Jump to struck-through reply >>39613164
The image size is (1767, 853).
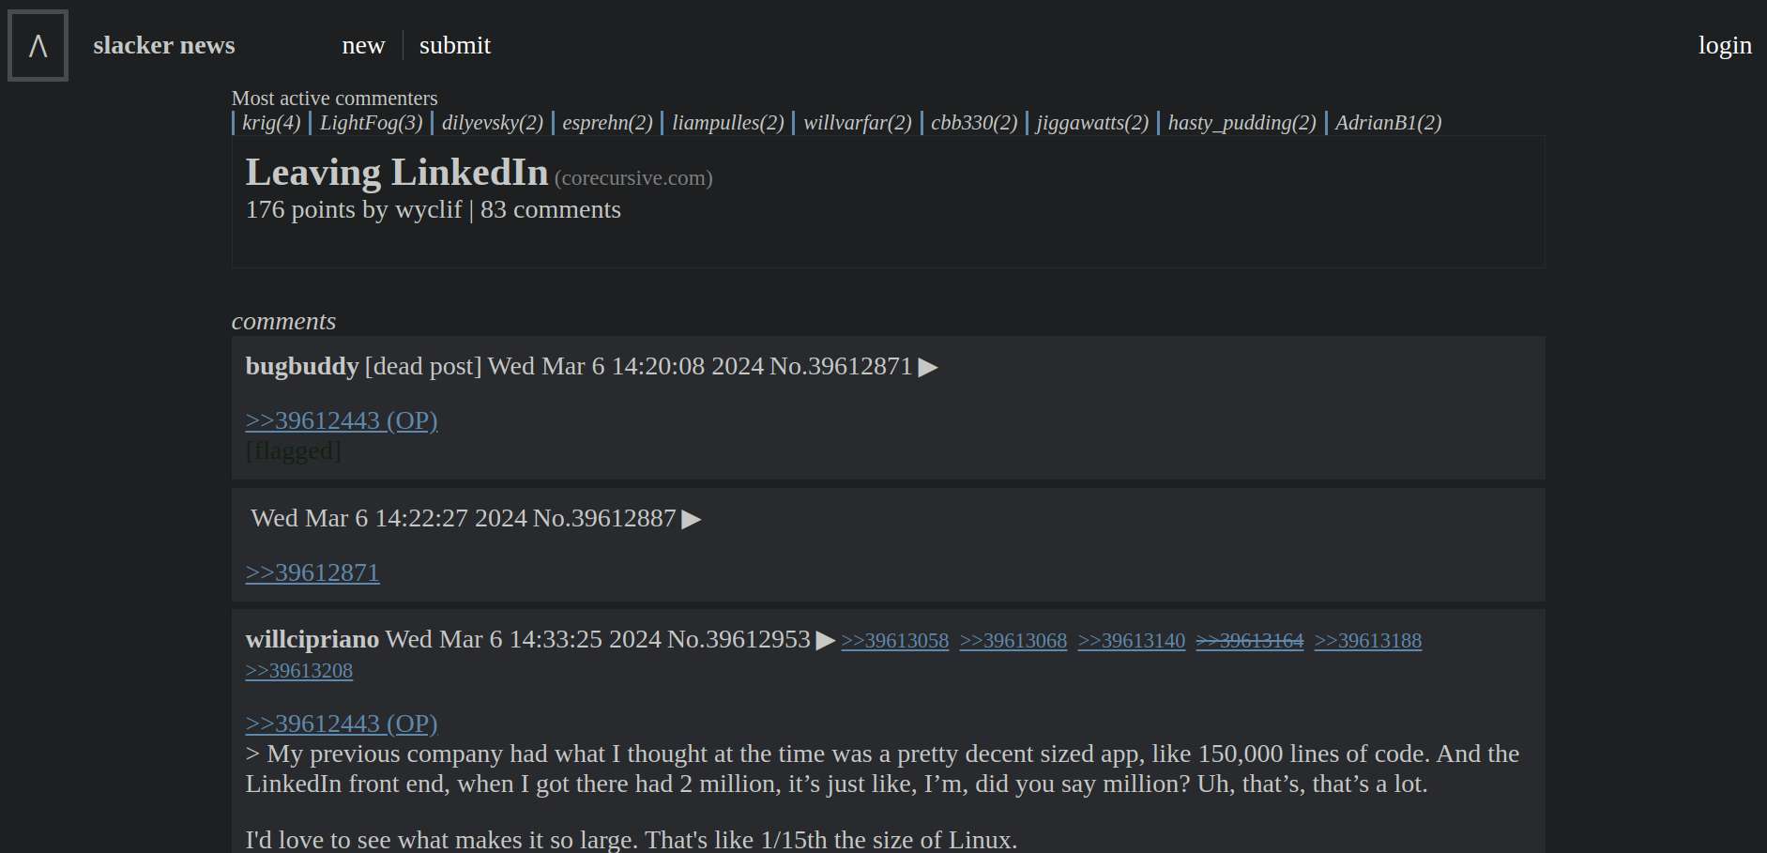pyautogui.click(x=1250, y=641)
